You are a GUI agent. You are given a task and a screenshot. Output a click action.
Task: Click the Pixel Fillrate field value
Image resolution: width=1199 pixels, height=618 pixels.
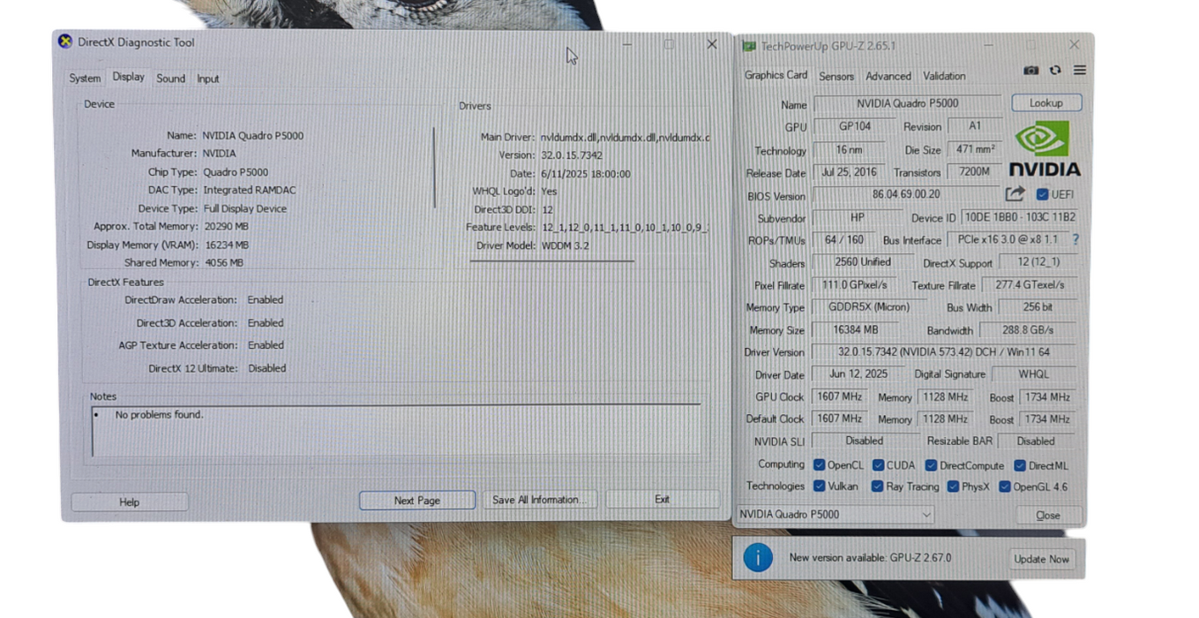[x=854, y=285]
